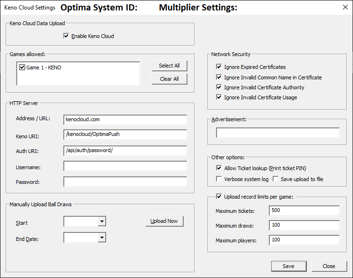Uncheck Game 1 - KENO in games list
This screenshot has width=353, height=278.
tap(22, 67)
